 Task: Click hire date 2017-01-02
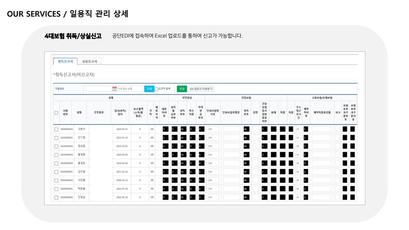pos(122,172)
